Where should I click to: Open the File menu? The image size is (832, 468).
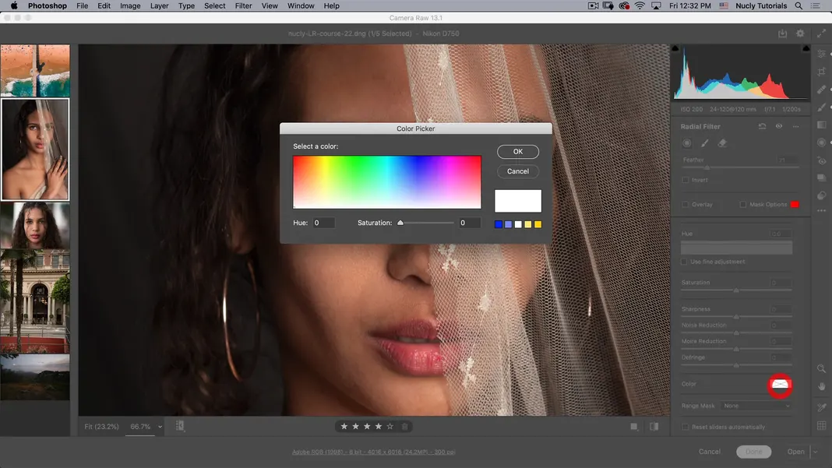point(83,5)
